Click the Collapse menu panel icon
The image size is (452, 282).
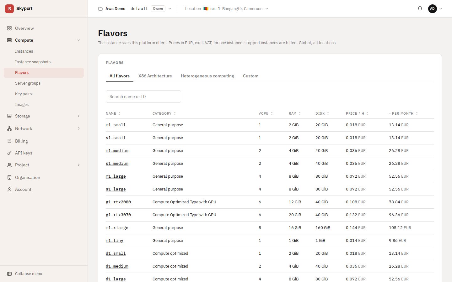point(9,274)
